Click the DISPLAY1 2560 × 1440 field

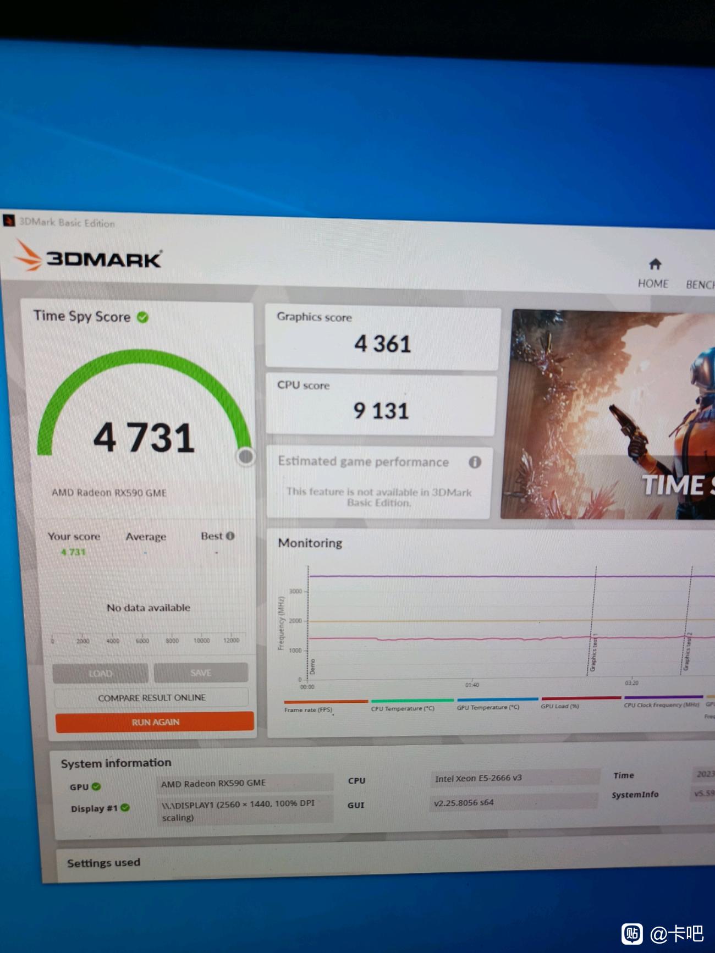(x=245, y=811)
